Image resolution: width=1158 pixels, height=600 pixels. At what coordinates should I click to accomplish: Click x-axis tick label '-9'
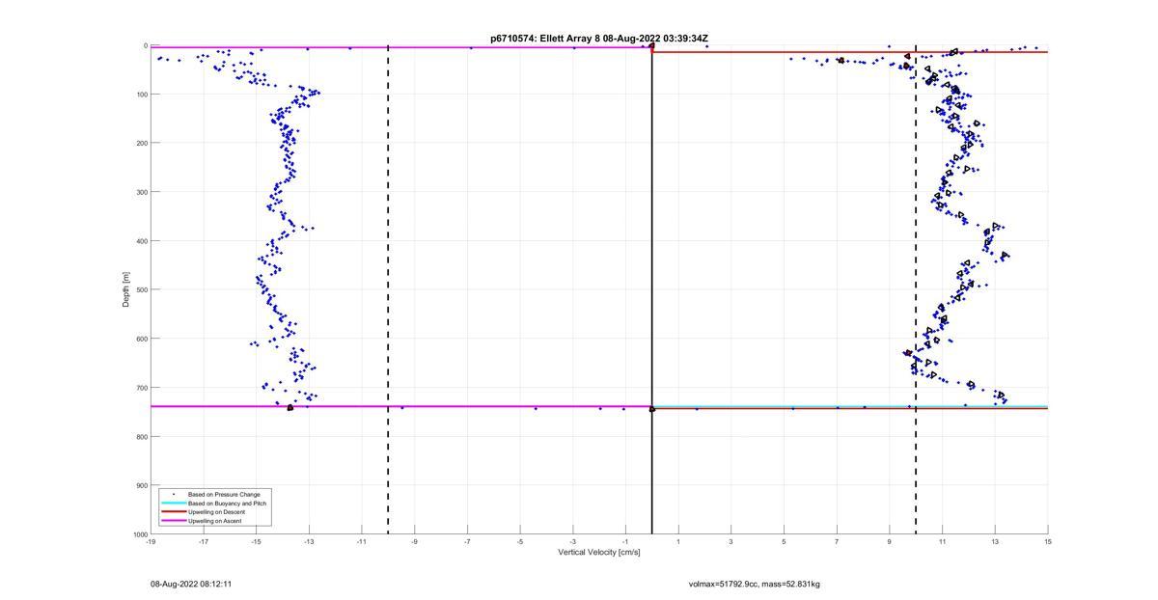point(414,542)
